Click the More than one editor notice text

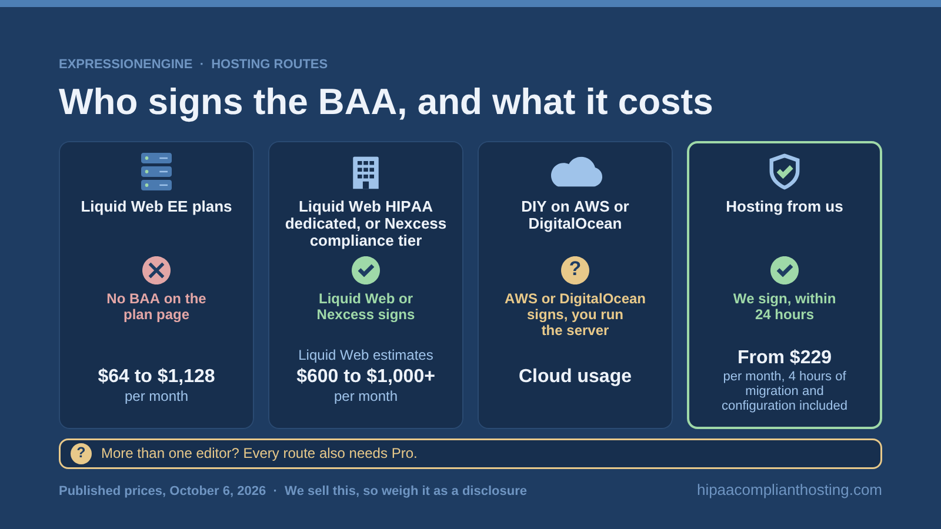point(259,454)
